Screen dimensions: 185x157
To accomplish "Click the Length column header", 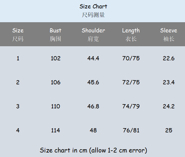I will click(x=131, y=31).
